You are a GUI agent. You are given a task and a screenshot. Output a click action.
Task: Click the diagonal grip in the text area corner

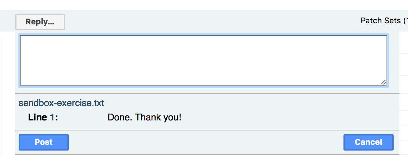(384, 82)
